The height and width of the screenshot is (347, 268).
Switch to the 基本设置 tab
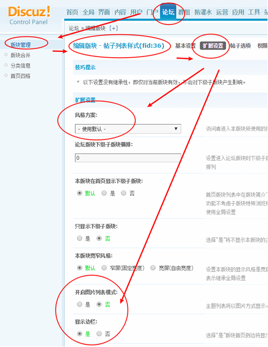(185, 46)
